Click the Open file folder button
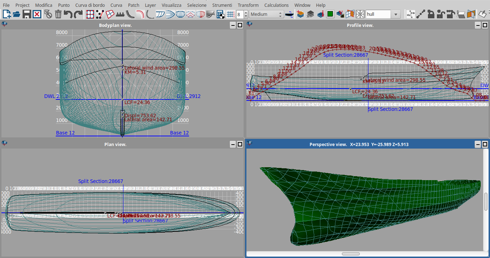The image size is (490, 258). click(17, 14)
